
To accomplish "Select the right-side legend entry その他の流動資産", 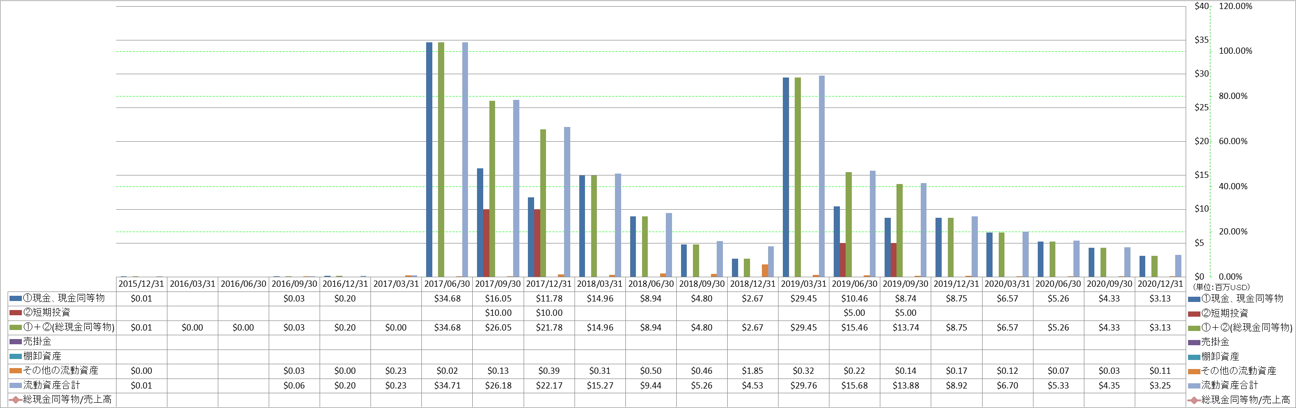I will (1232, 371).
